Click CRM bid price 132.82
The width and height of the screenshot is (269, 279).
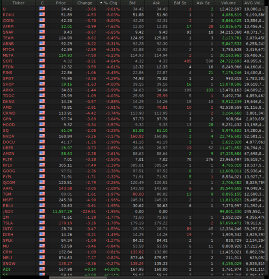pyautogui.click(x=137, y=252)
